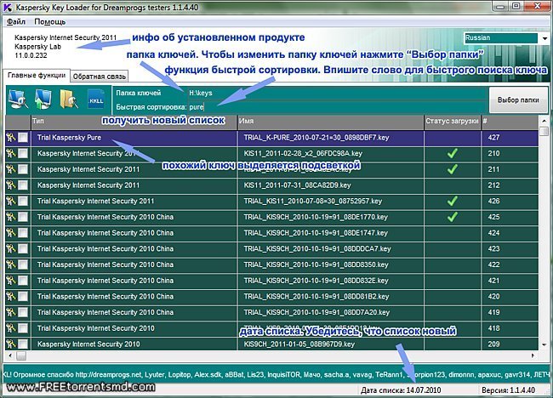Click vertical scrollbar down arrow

click(x=544, y=344)
